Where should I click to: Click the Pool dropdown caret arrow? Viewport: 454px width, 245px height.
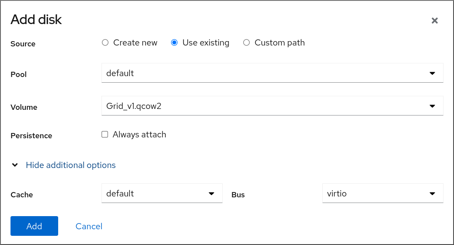(x=432, y=73)
